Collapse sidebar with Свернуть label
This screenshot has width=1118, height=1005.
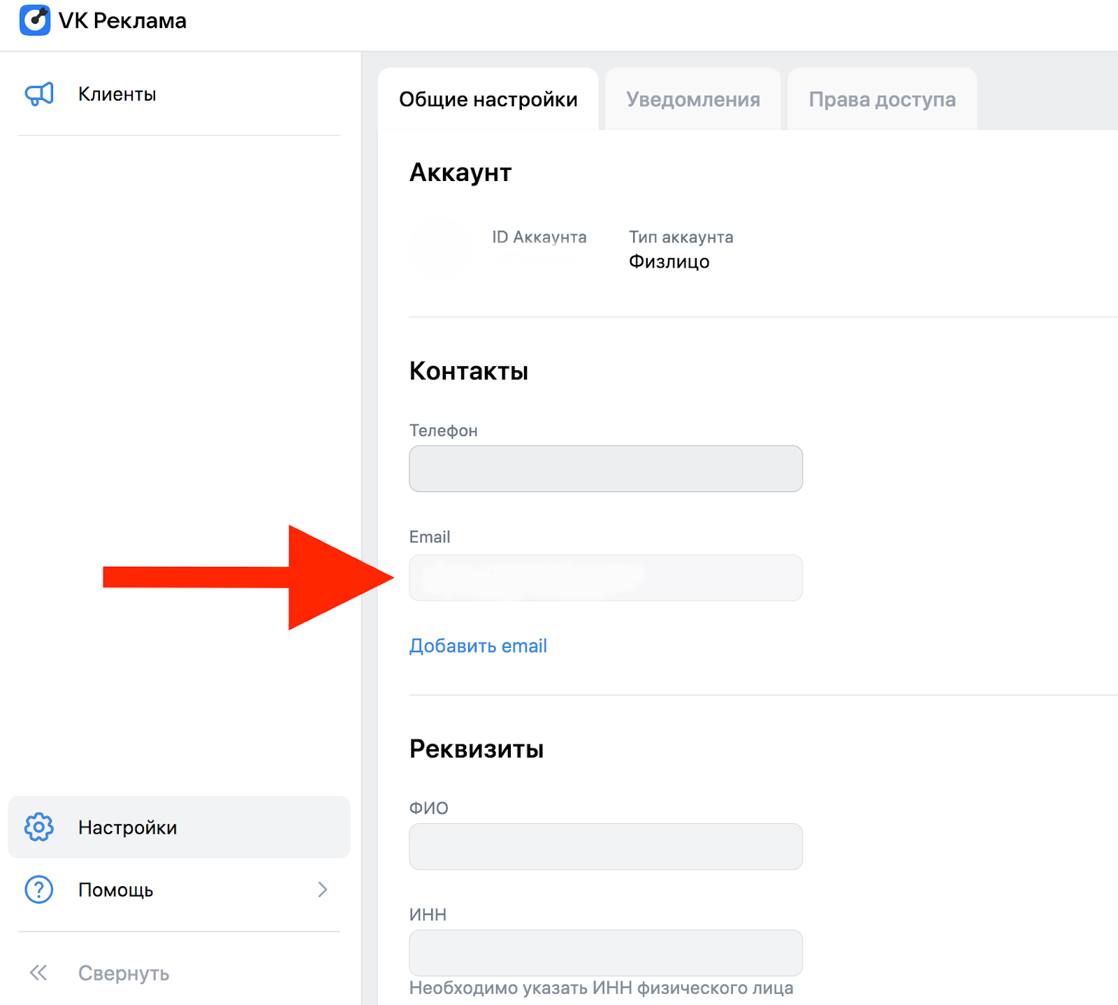coord(124,973)
